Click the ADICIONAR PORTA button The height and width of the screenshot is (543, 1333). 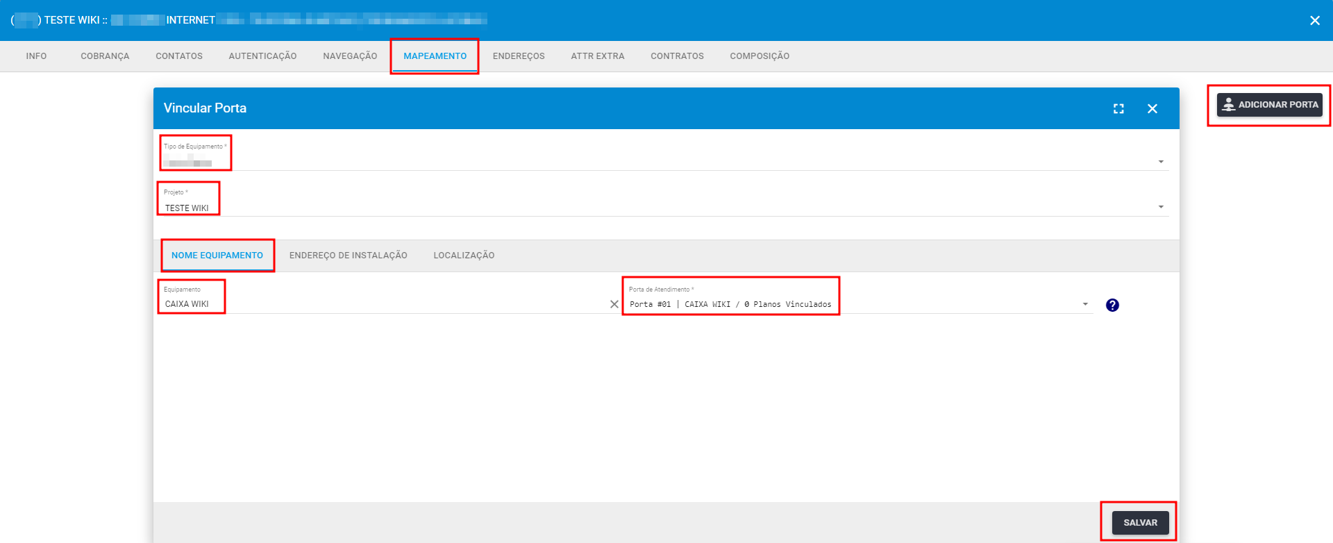tap(1269, 105)
